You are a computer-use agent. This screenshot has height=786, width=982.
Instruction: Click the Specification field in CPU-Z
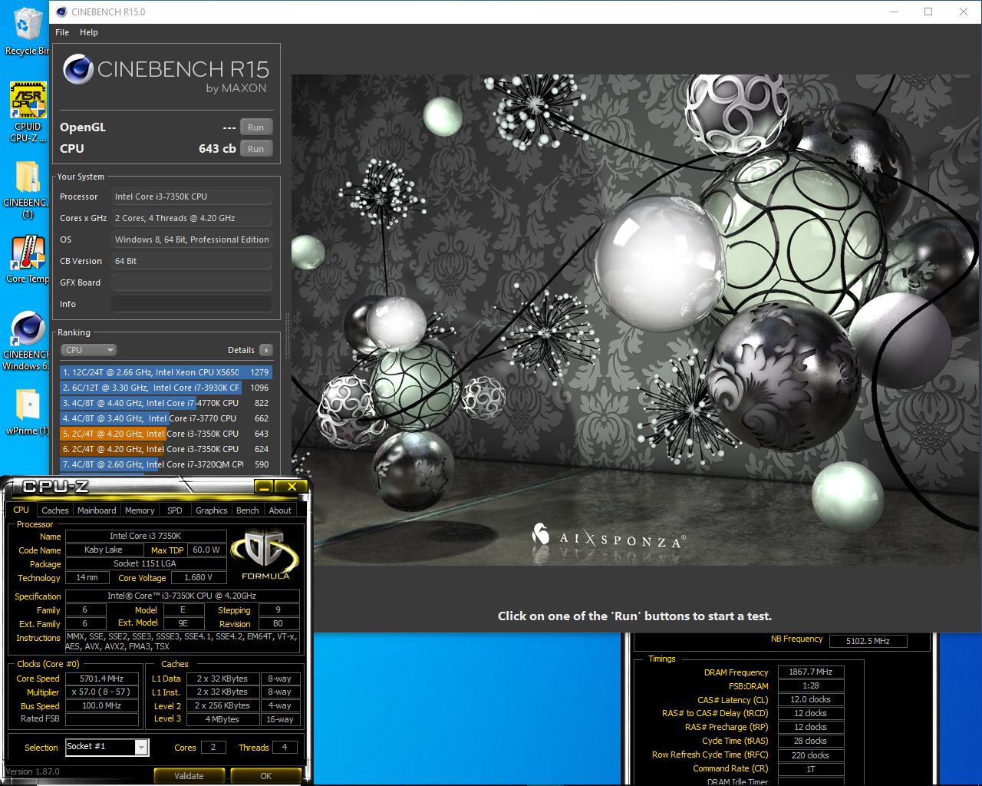183,596
